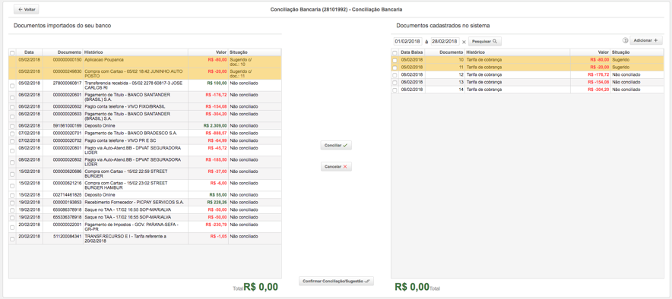Sort bank table by Histórico column header
This screenshot has height=299, width=672.
coord(135,52)
